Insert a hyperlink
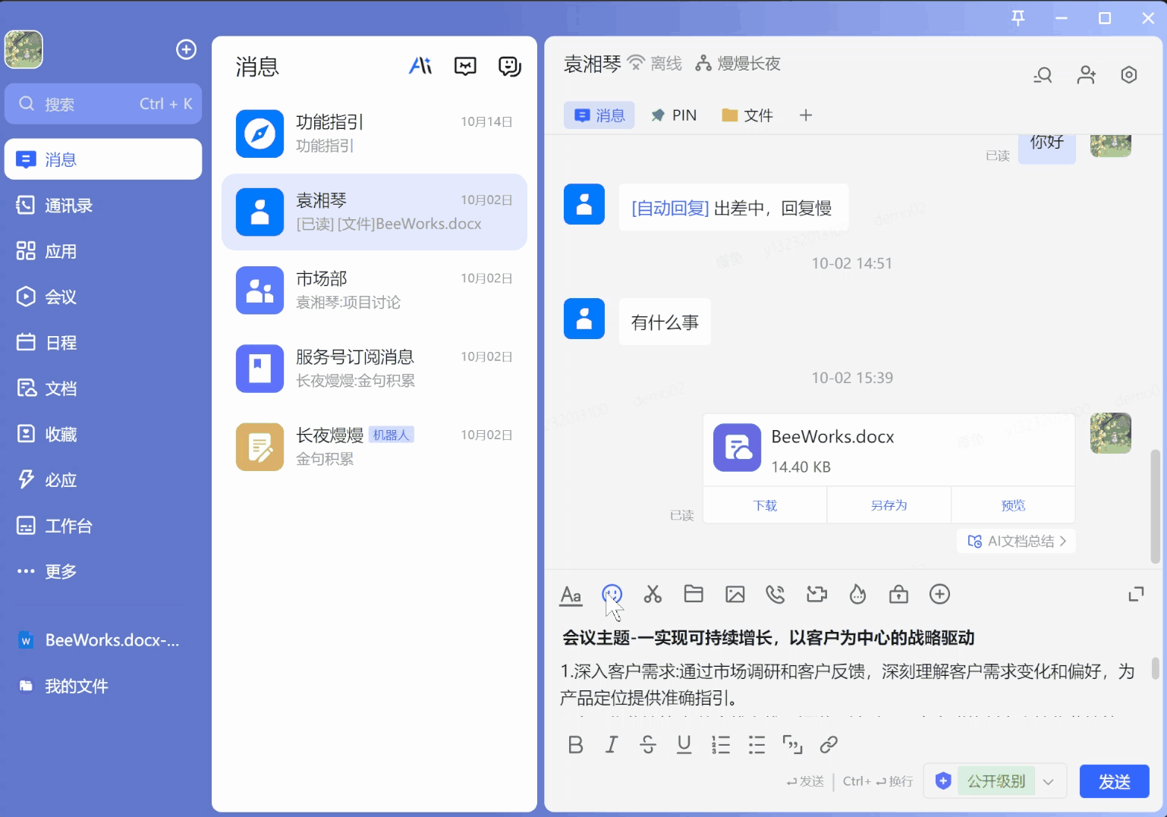 [829, 745]
